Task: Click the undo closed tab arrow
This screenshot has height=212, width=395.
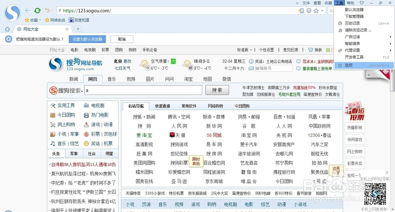Action: pyautogui.click(x=47, y=10)
